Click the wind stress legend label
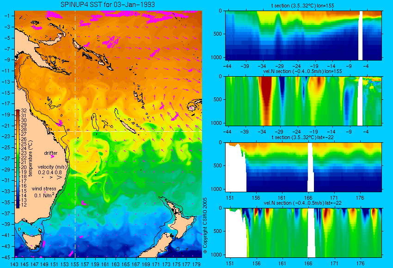 click(44, 189)
